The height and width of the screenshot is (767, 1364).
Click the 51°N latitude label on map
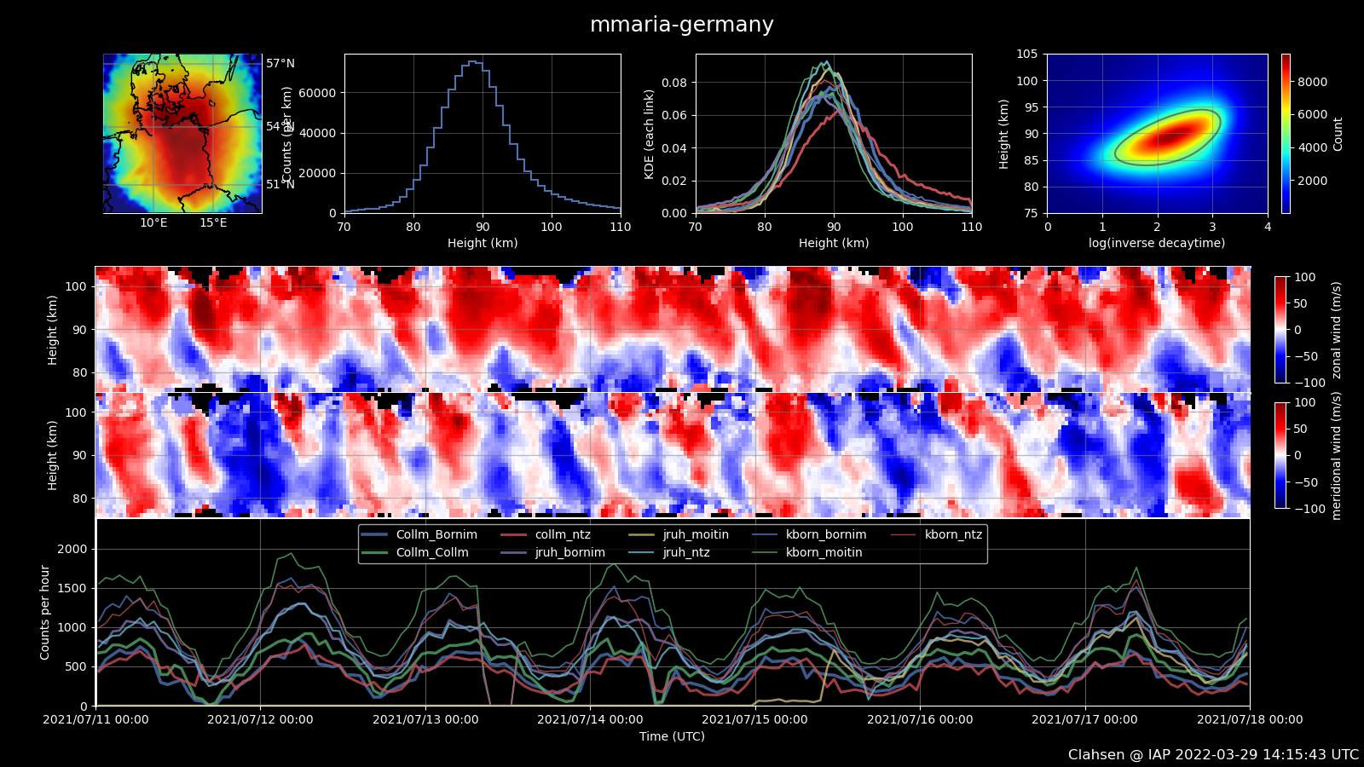pos(280,184)
